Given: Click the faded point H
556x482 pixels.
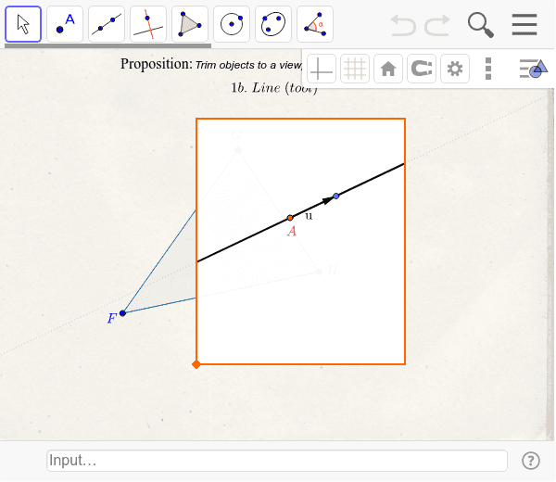Looking at the screenshot, I should pyautogui.click(x=320, y=272).
